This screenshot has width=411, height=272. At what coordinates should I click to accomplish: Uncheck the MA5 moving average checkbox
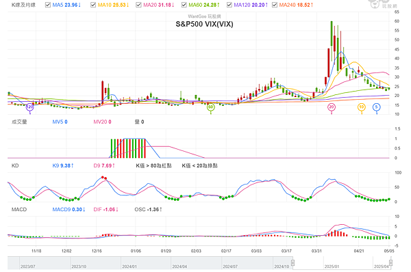click(48, 5)
